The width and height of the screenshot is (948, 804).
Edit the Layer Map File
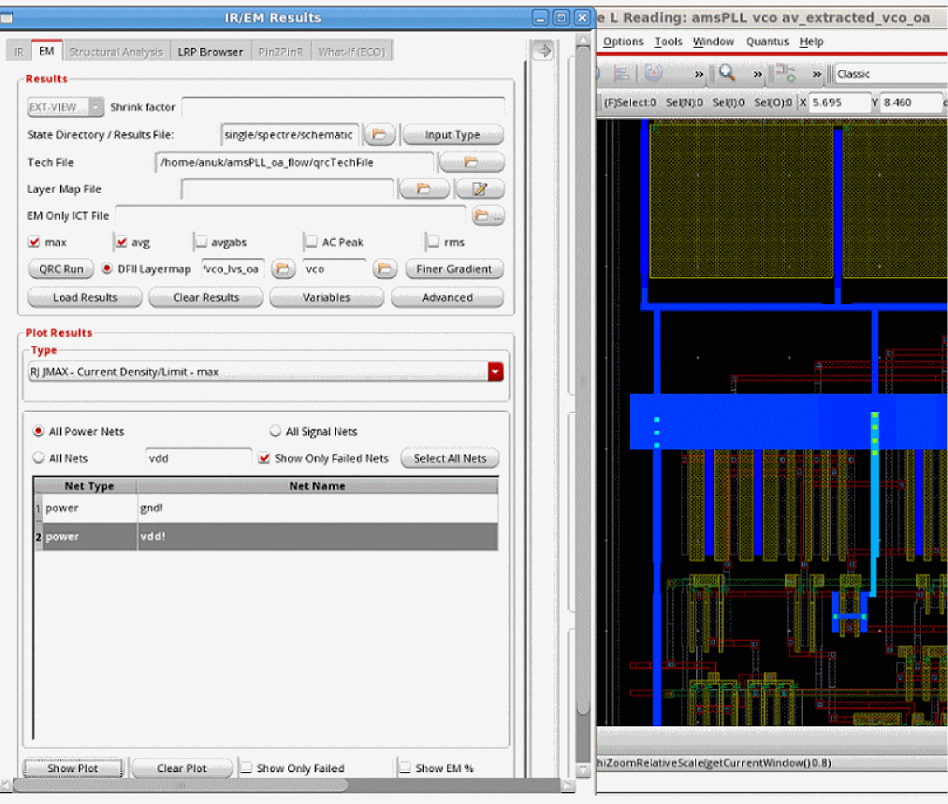[480, 189]
